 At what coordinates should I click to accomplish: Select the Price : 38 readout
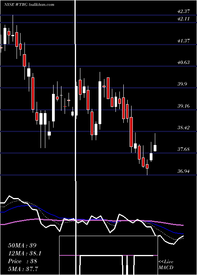[22, 261]
